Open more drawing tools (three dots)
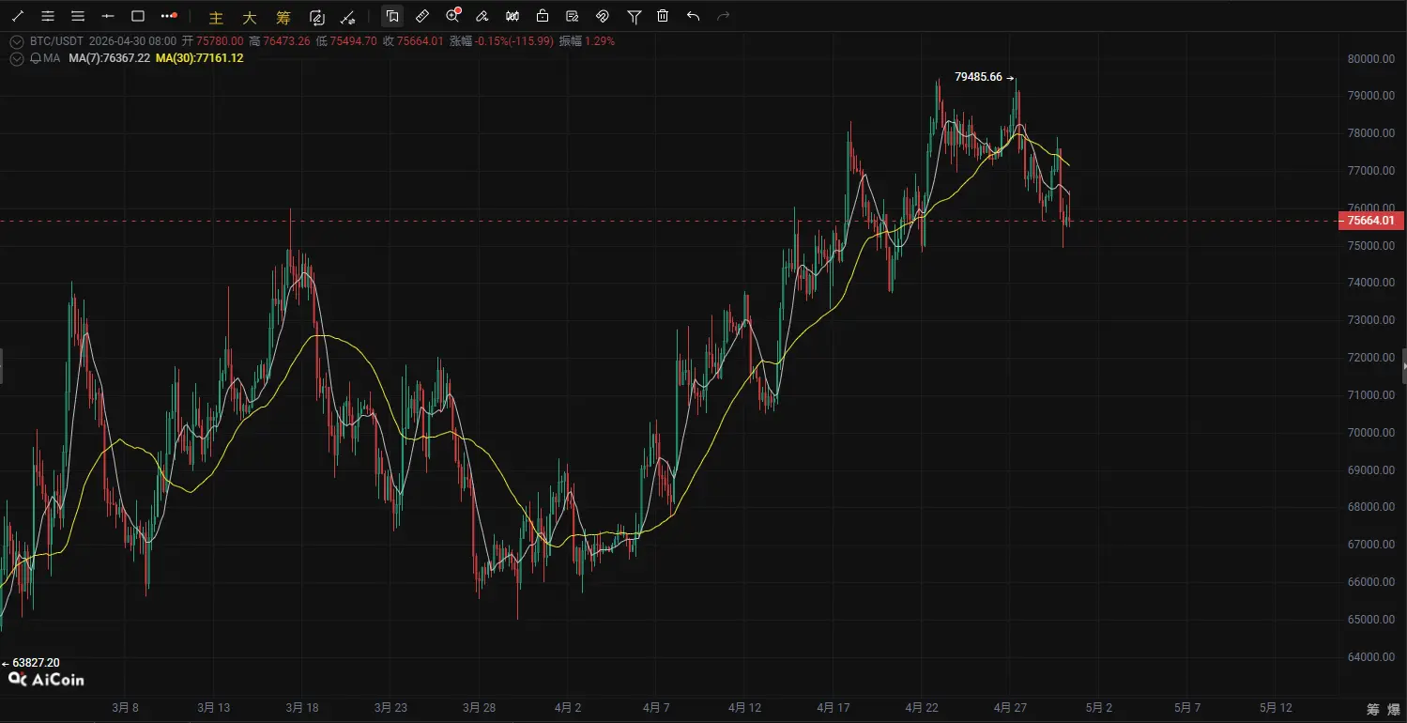This screenshot has height=723, width=1407. [x=169, y=16]
